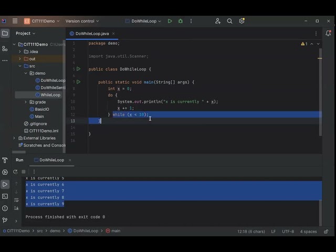The image size is (336, 252).
Task: Open UTF-8 file encoding selector
Action: coord(288,232)
